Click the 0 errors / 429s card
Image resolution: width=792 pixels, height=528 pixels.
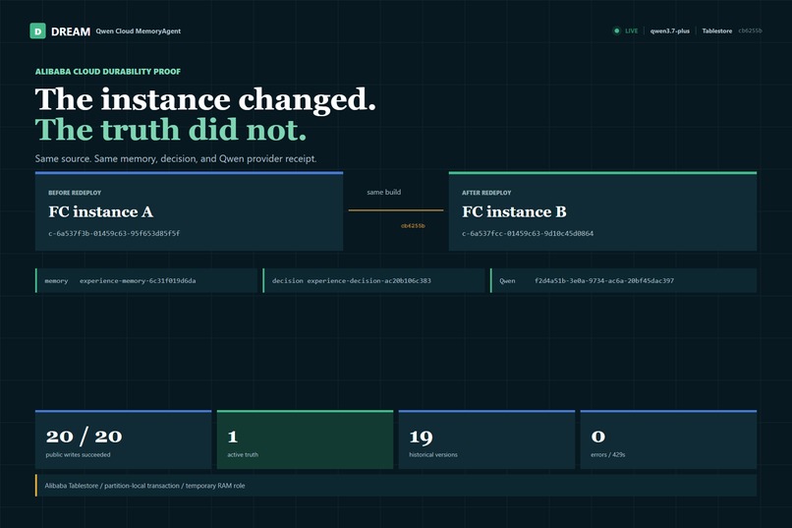668,440
